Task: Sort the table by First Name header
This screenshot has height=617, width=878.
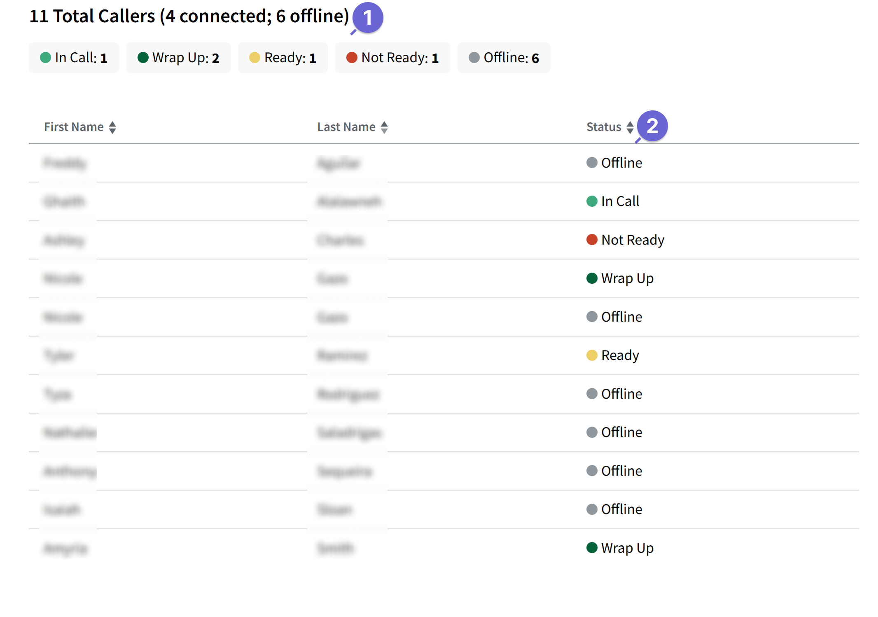Action: pyautogui.click(x=74, y=127)
